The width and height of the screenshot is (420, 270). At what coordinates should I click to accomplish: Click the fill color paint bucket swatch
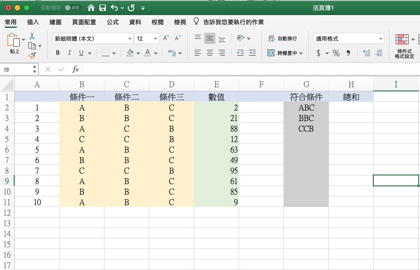pos(130,53)
